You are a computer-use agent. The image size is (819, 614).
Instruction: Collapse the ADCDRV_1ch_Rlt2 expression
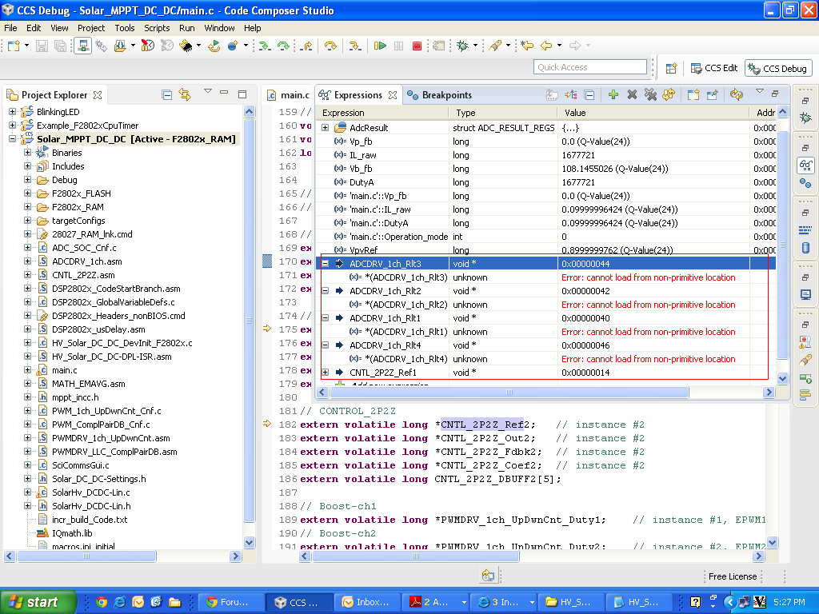click(x=325, y=291)
